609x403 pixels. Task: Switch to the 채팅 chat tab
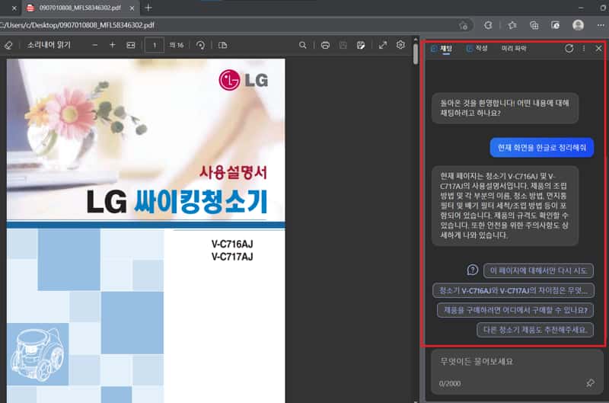coord(442,49)
